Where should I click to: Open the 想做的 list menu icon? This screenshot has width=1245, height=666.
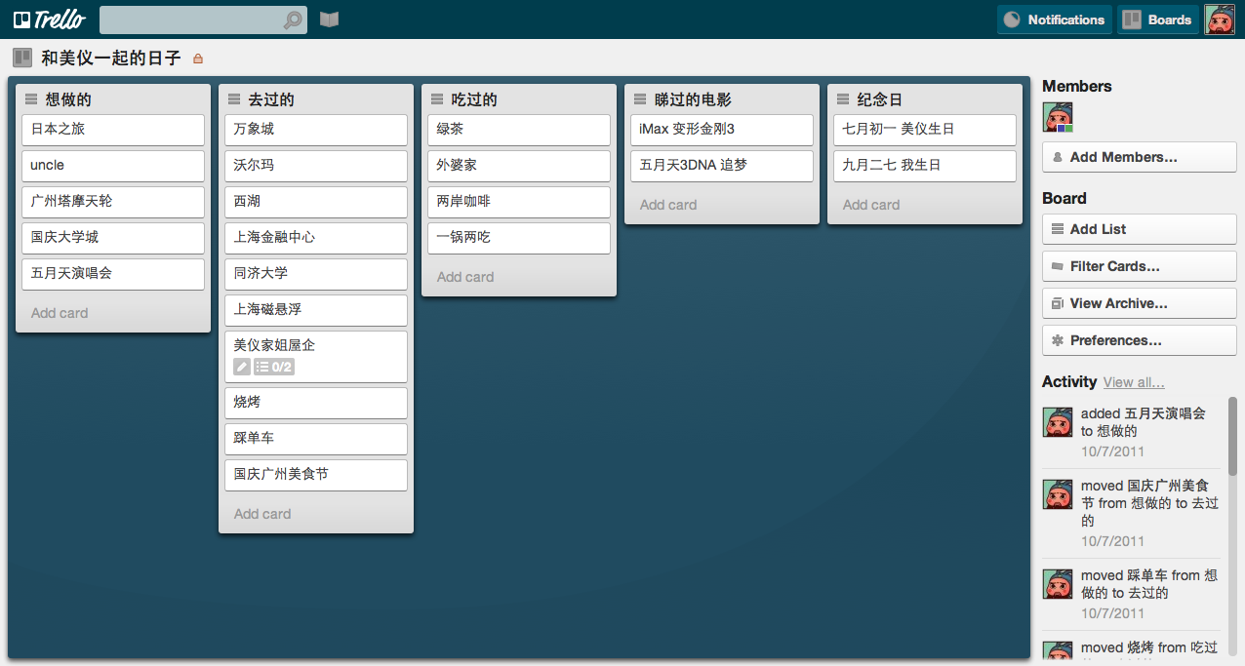click(31, 99)
